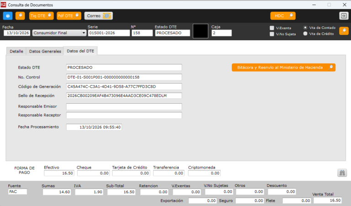Viewport: 351px width, 206px height.
Task: Click the Venta Total field
Action: [328, 201]
